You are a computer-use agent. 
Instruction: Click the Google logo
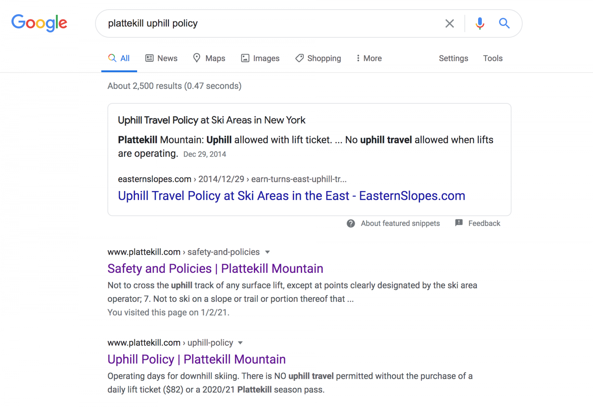pos(39,23)
